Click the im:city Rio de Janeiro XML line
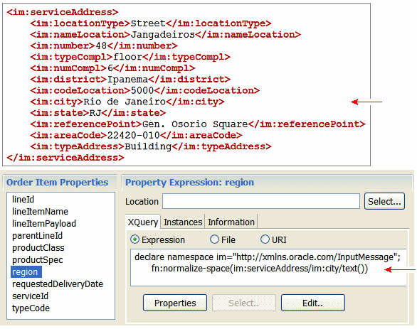This screenshot has width=417, height=329. [x=127, y=102]
